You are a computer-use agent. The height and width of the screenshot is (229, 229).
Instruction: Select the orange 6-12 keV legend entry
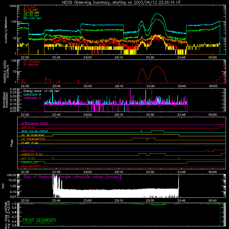point(30,10)
